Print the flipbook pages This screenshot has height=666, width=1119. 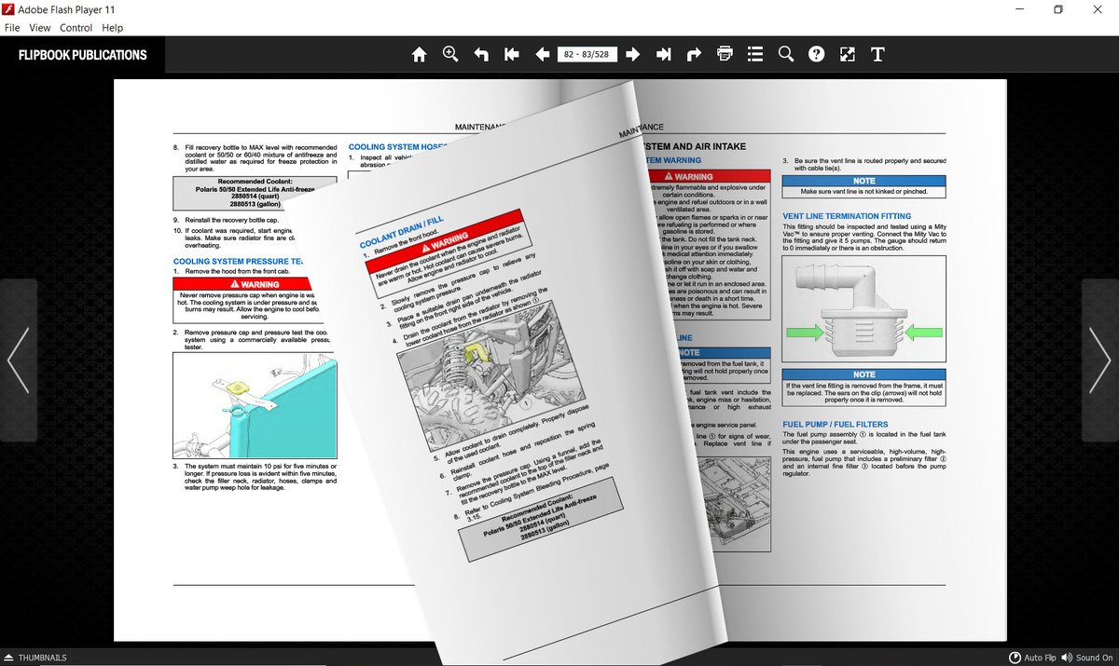(x=725, y=54)
